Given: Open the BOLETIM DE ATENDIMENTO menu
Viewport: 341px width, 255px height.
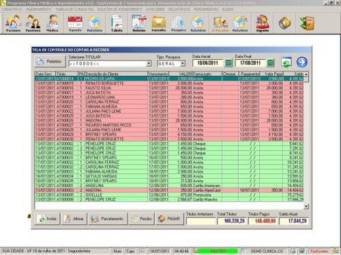Looking at the screenshot, I should point(120,10).
